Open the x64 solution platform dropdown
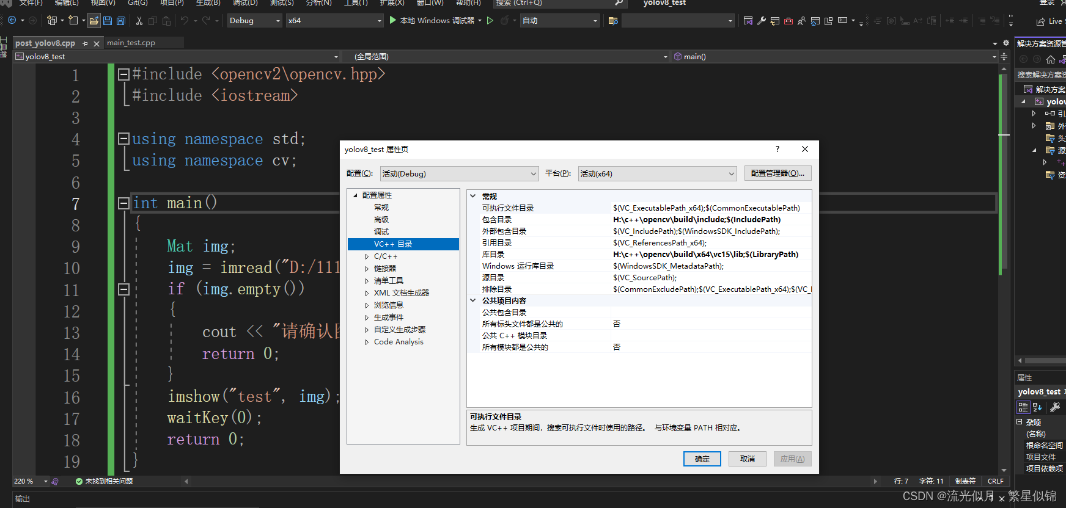 (x=335, y=21)
